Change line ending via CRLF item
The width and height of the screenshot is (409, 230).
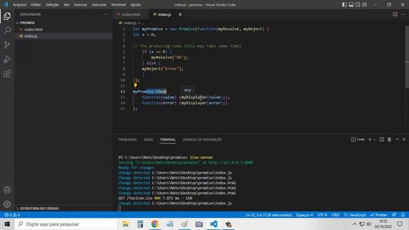pos(336,215)
